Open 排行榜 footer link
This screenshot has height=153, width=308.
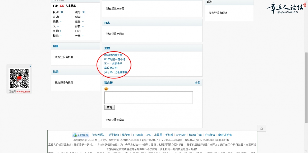coord(126,135)
